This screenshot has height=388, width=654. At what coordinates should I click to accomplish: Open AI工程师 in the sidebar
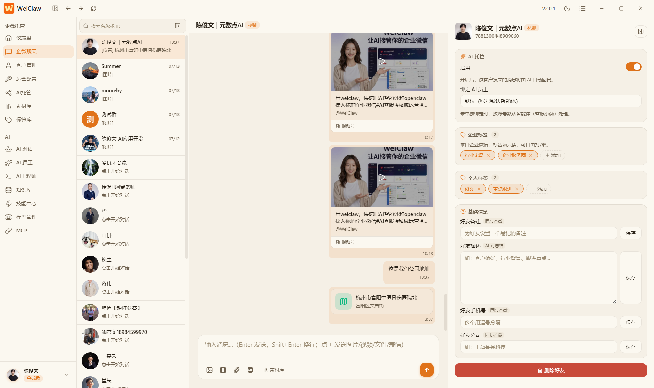(x=38, y=176)
